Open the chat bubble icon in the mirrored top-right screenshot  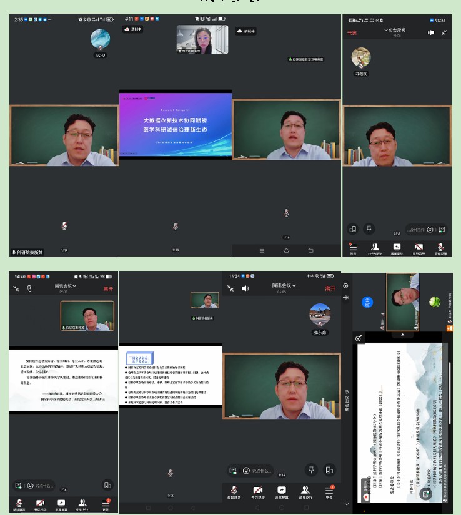tap(442, 229)
